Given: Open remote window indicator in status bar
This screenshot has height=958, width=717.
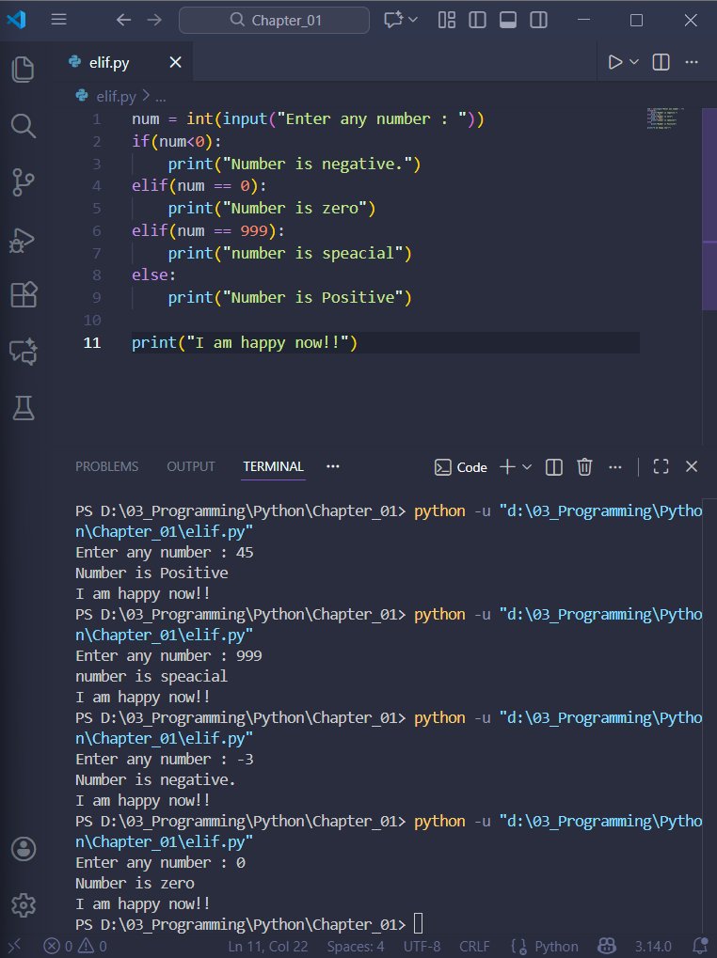Looking at the screenshot, I should [15, 947].
